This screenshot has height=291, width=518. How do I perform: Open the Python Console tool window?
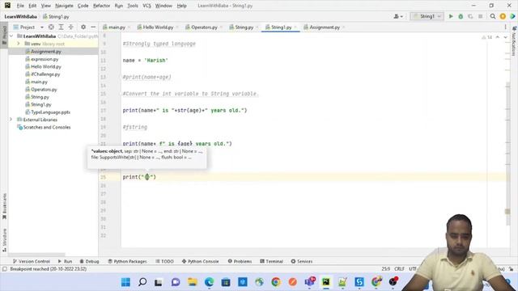coord(200,261)
